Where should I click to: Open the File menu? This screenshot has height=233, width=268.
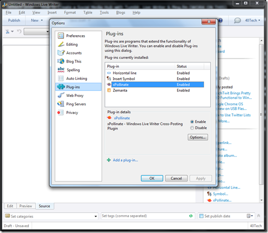(x=8, y=13)
